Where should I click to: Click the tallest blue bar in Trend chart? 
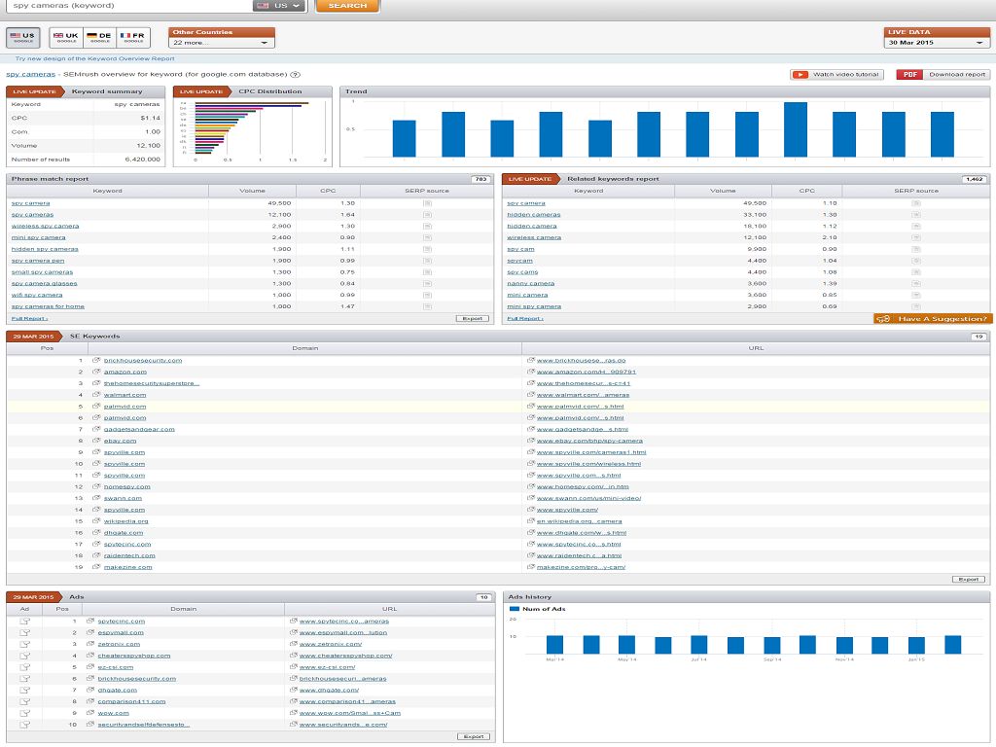click(x=796, y=129)
